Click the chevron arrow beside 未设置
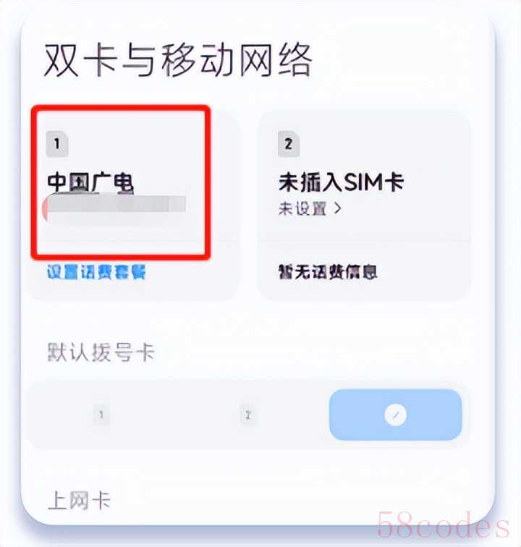The image size is (521, 547). click(x=337, y=208)
